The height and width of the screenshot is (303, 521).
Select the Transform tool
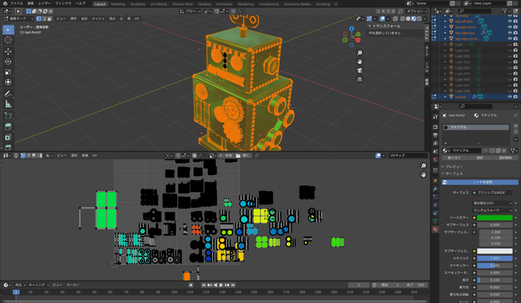[8, 82]
